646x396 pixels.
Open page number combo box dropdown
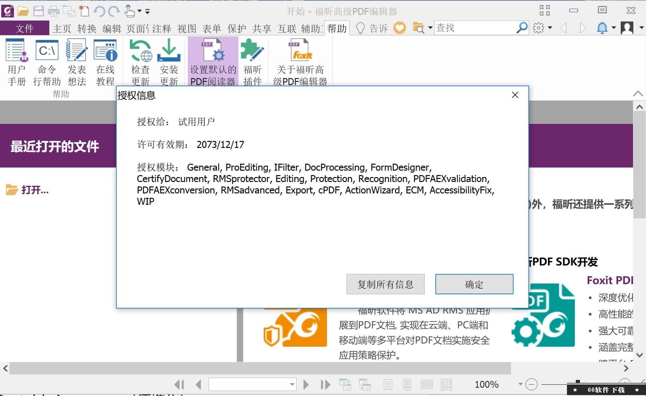(292, 385)
